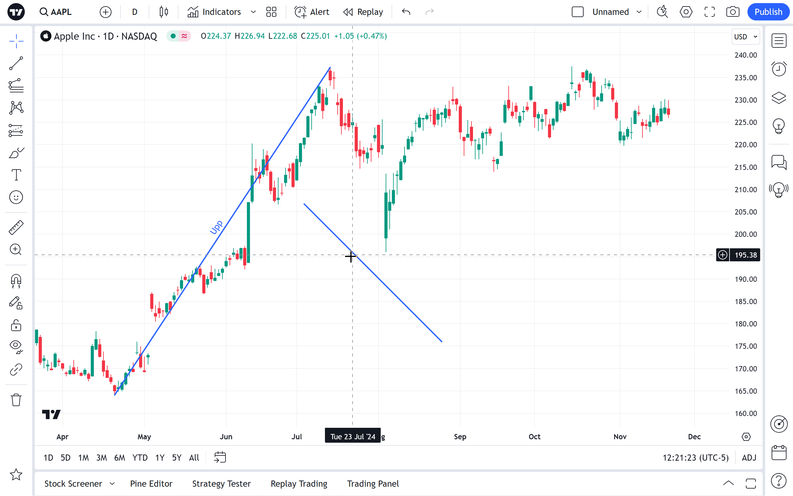Toggle magnet mode for drawings

[16, 281]
